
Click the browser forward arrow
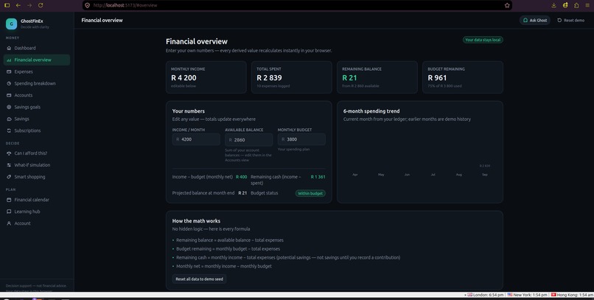point(29,5)
